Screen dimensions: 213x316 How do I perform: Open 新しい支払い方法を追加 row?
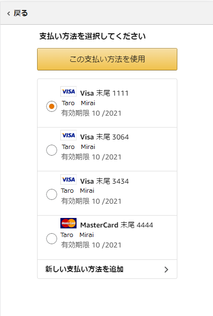pos(107,269)
